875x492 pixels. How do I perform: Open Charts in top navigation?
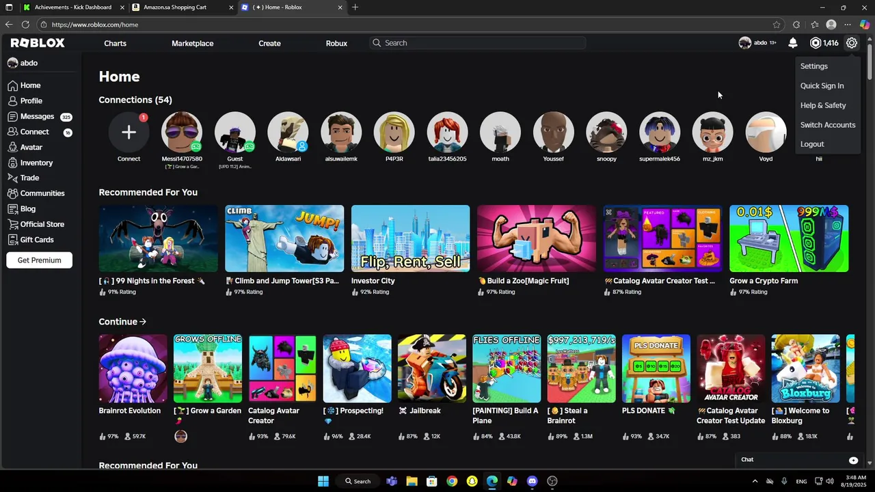pyautogui.click(x=115, y=43)
